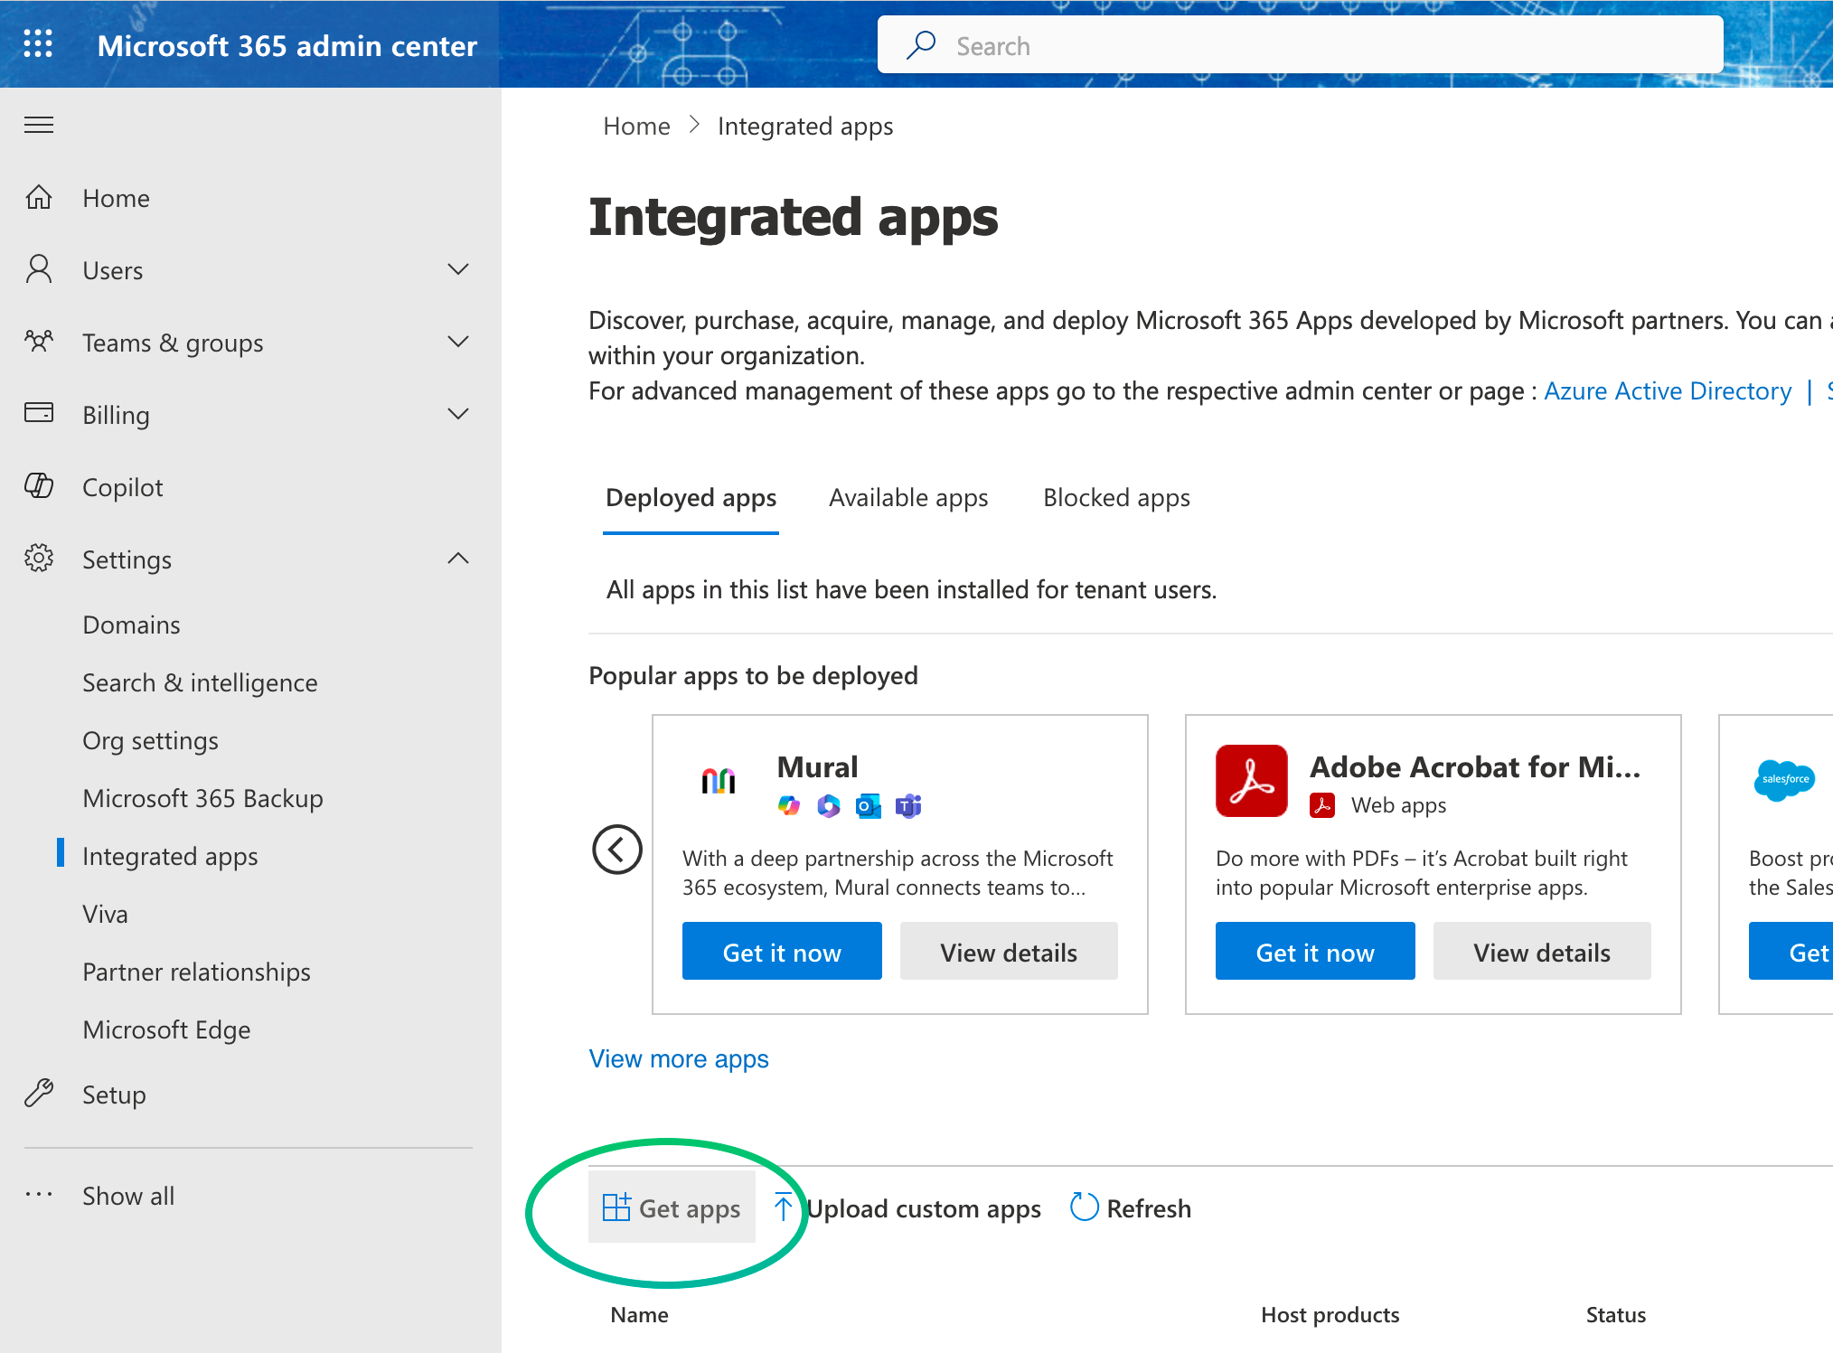Click the Adobe Acrobat app logo
This screenshot has height=1353, width=1833.
(x=1251, y=781)
